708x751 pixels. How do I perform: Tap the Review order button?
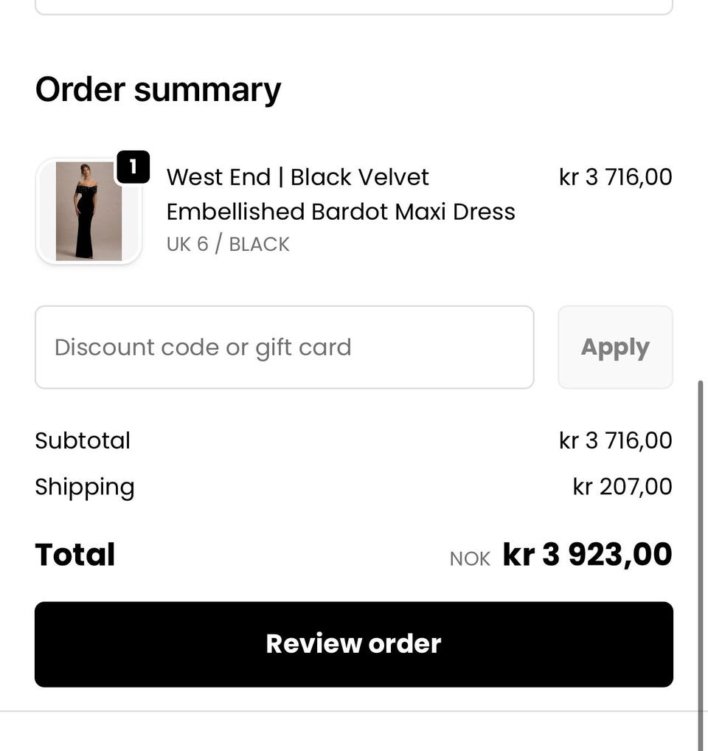tap(354, 644)
